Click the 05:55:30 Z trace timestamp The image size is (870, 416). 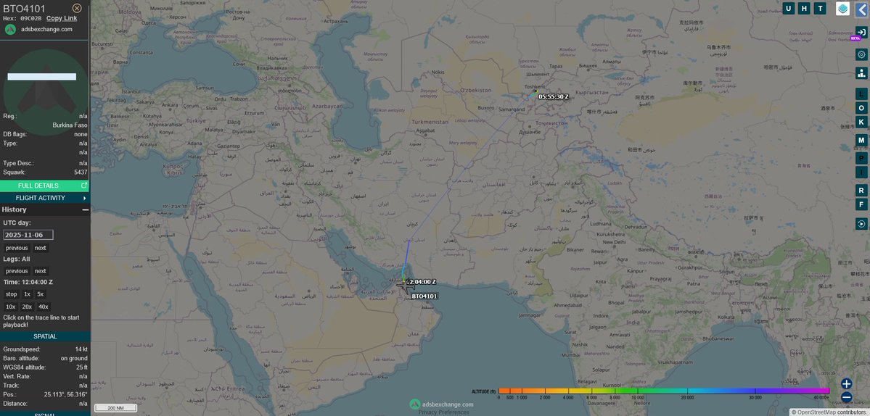click(553, 97)
